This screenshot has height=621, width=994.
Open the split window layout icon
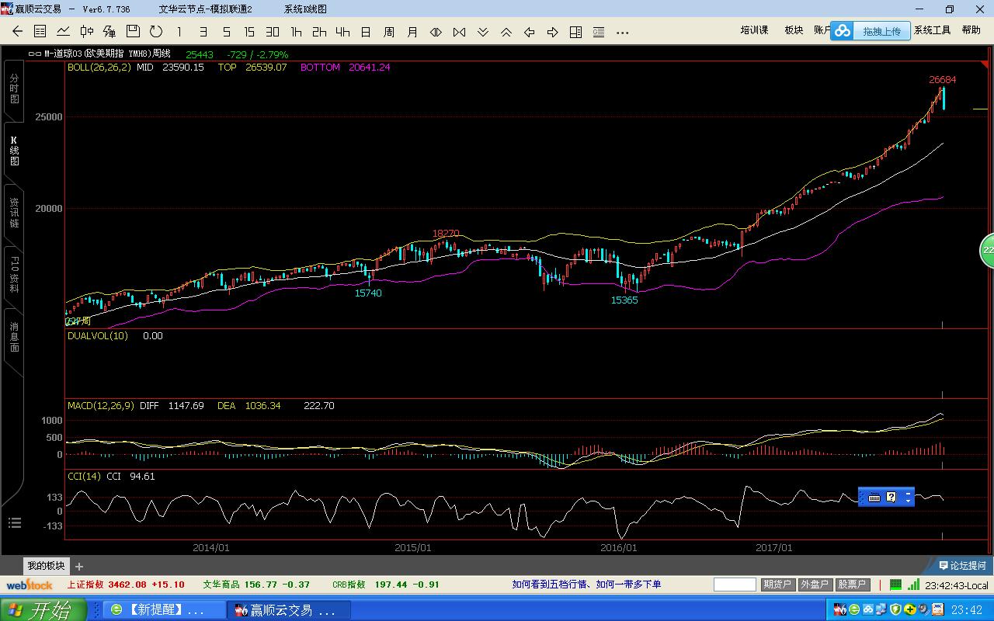click(x=575, y=32)
